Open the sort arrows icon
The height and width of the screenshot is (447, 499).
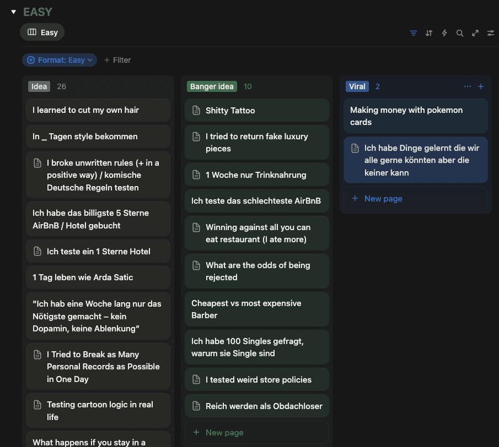point(428,33)
